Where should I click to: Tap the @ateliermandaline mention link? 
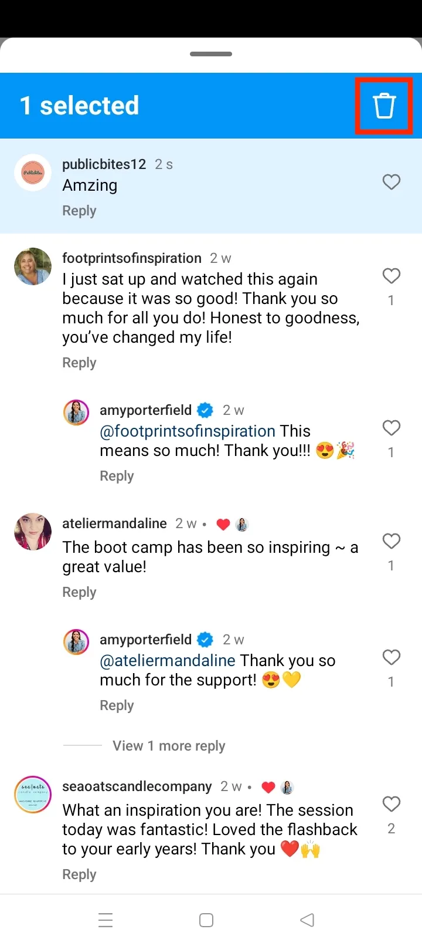pyautogui.click(x=168, y=661)
